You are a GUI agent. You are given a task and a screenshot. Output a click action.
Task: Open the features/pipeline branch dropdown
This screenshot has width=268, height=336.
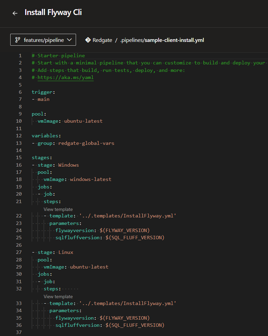[x=43, y=40]
